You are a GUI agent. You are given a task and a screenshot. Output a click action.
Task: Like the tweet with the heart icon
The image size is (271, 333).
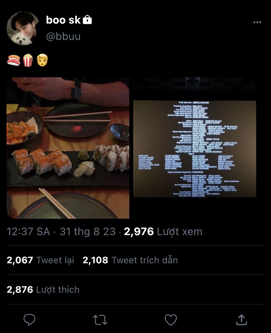tap(171, 320)
